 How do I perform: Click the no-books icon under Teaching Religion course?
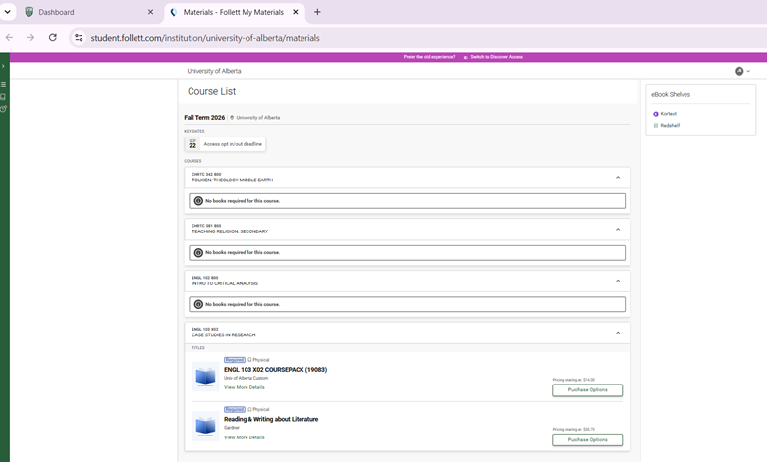198,252
